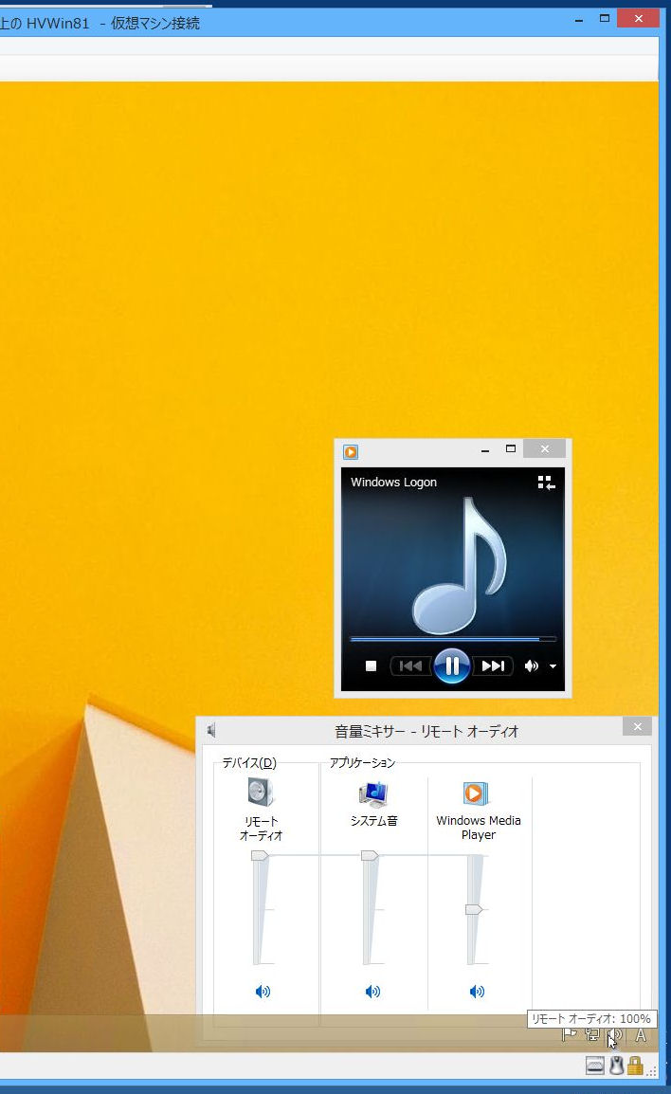The width and height of the screenshot is (671, 1094).
Task: Click Windows Media Player icon in mixer
Action: coord(476,793)
